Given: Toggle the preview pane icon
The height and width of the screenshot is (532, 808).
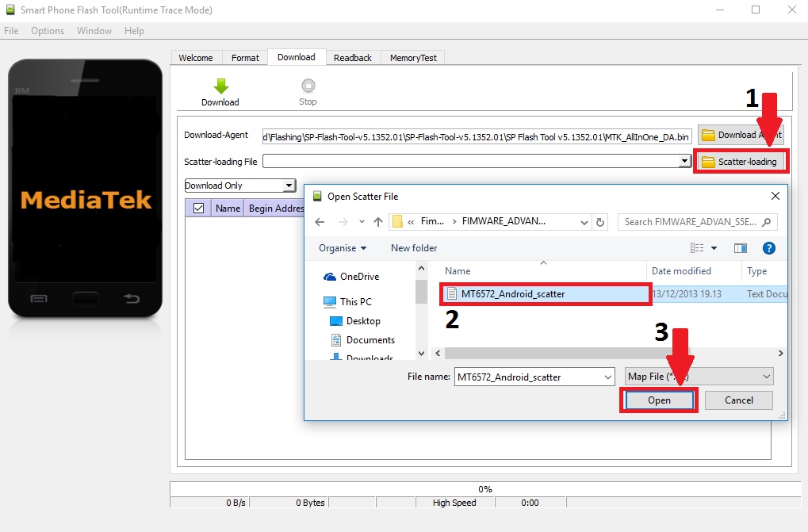Looking at the screenshot, I should pos(741,248).
